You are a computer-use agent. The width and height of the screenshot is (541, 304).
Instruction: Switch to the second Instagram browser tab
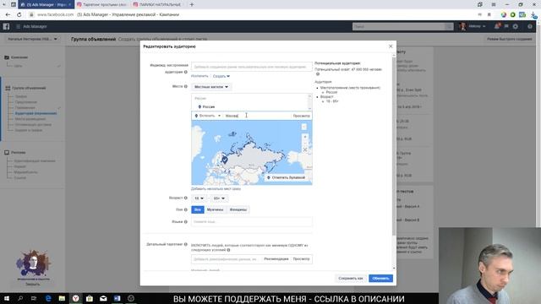[x=102, y=4]
